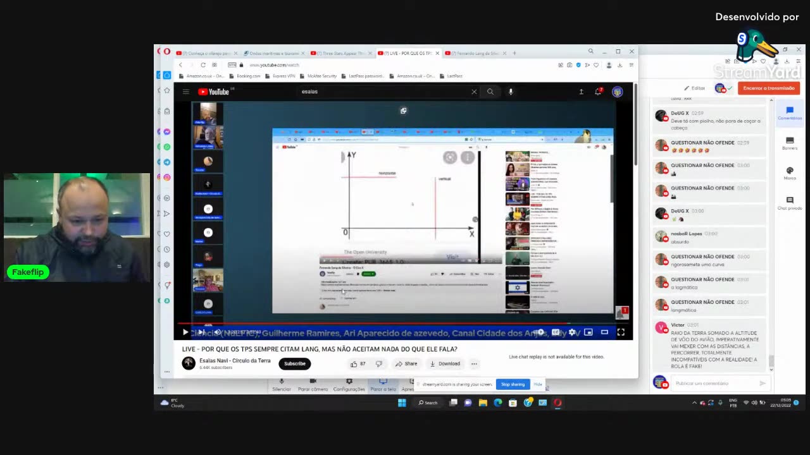Share the video via Share button
This screenshot has height=455, width=810.
click(x=406, y=363)
